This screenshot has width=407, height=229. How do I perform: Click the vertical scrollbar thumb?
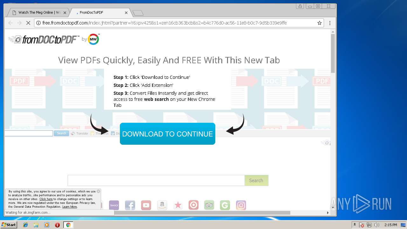point(333,53)
